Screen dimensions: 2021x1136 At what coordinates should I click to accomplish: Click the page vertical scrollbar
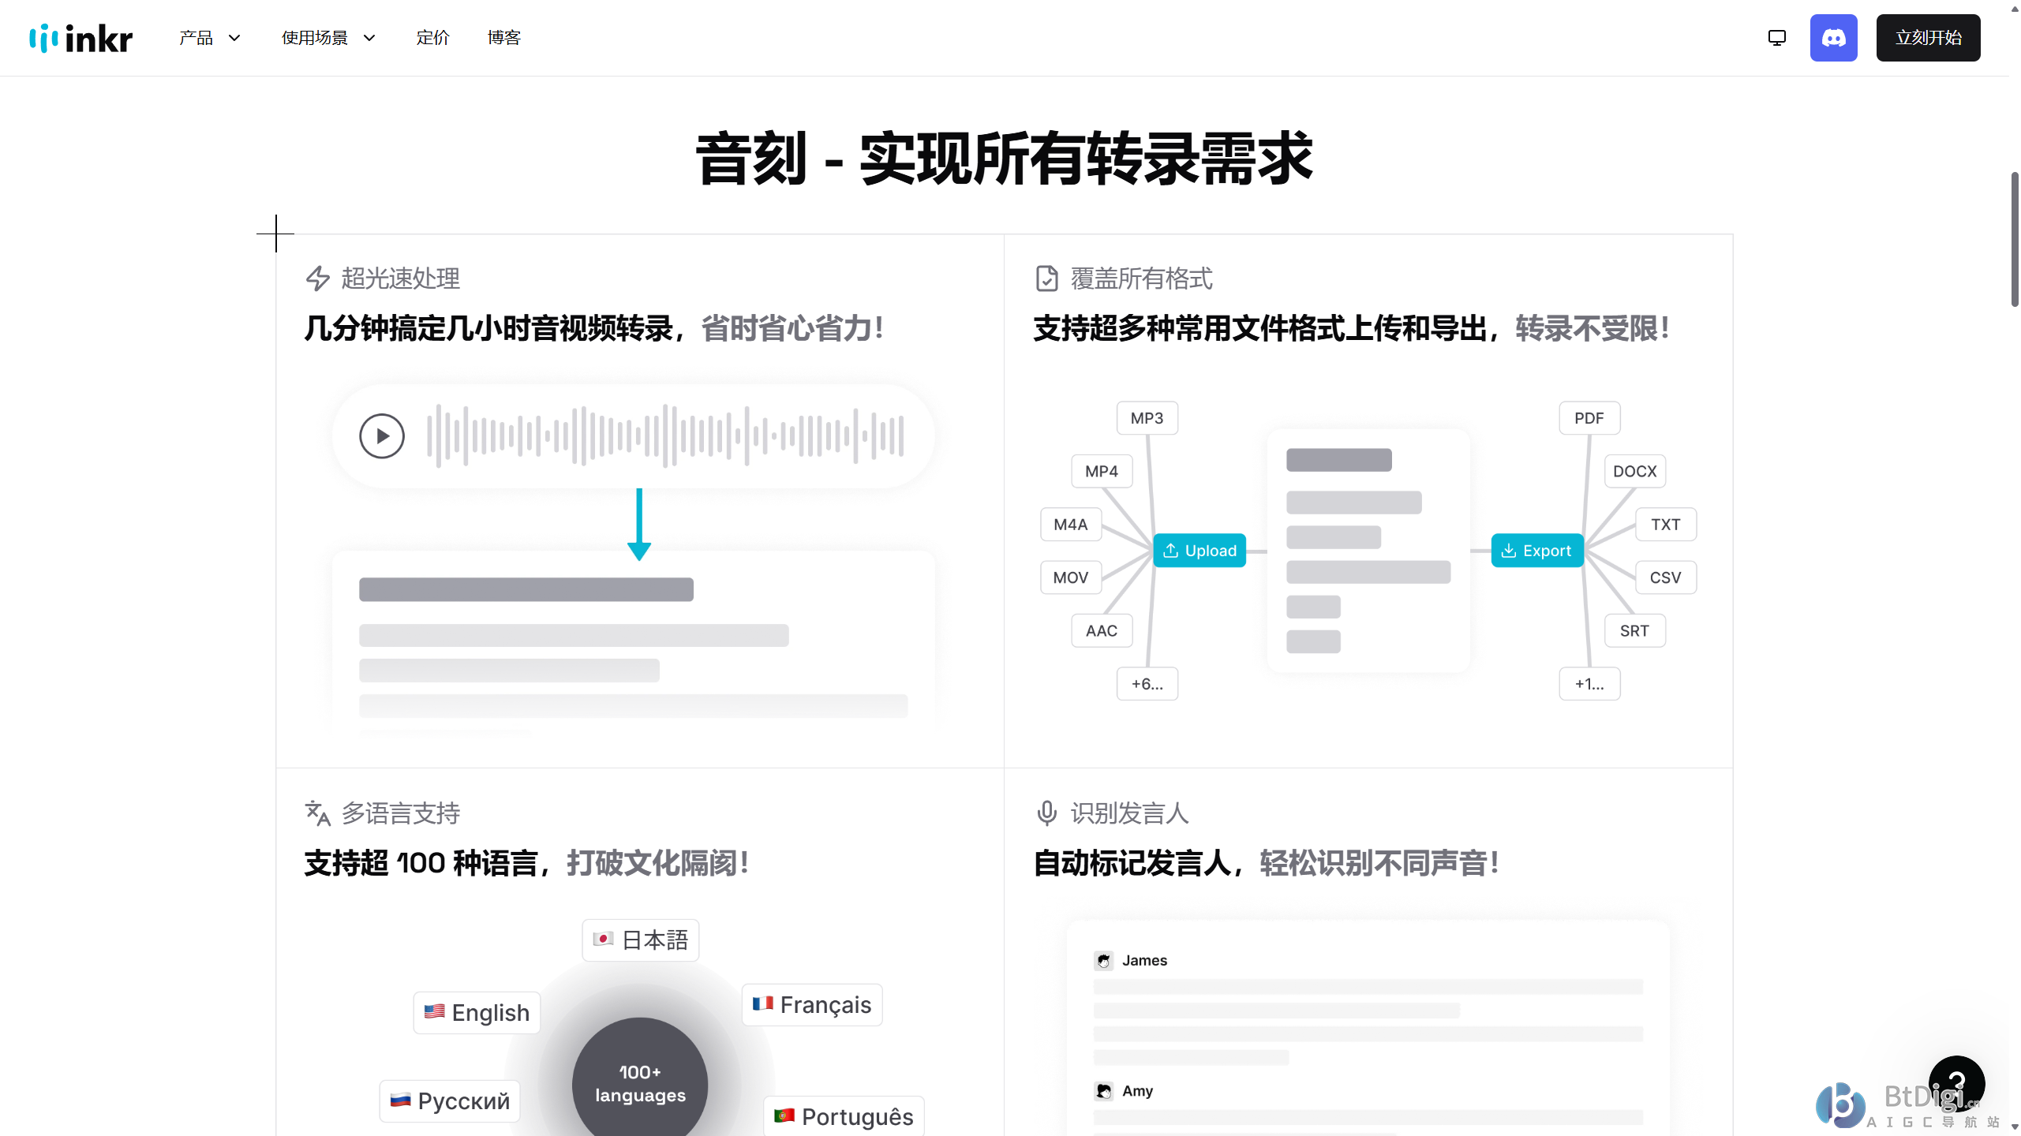(2014, 238)
